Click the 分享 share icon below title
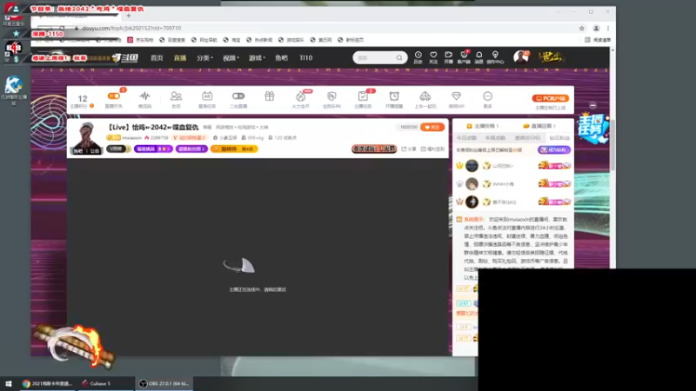 click(409, 149)
